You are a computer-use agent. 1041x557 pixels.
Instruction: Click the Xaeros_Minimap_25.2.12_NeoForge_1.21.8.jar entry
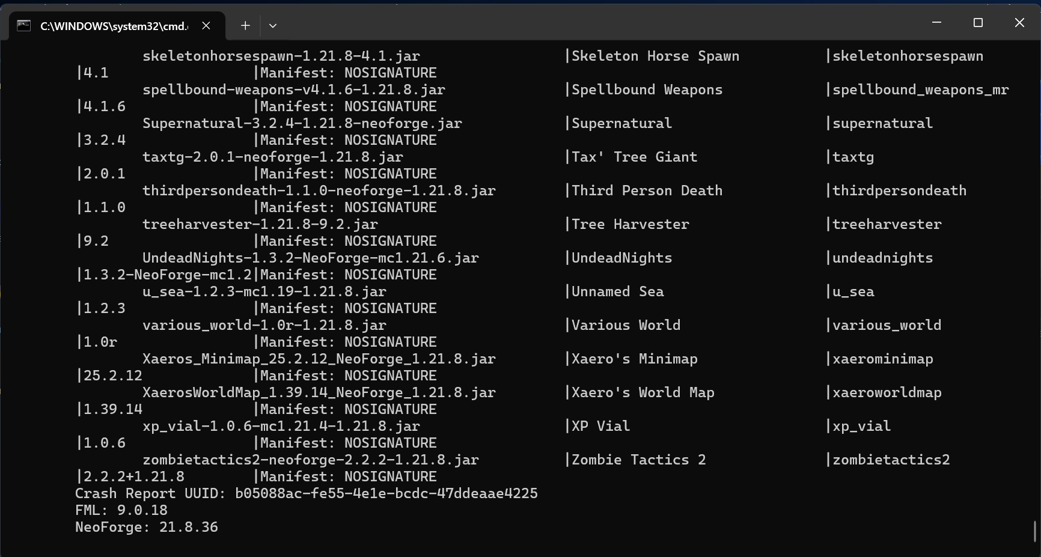tap(319, 359)
